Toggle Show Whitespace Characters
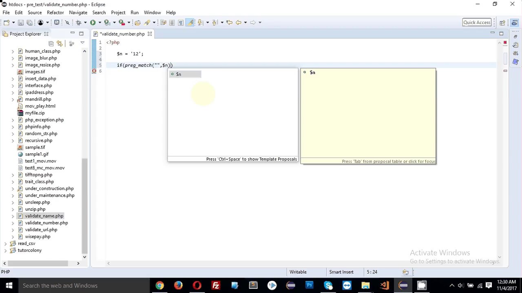522x293 pixels. 181,22
